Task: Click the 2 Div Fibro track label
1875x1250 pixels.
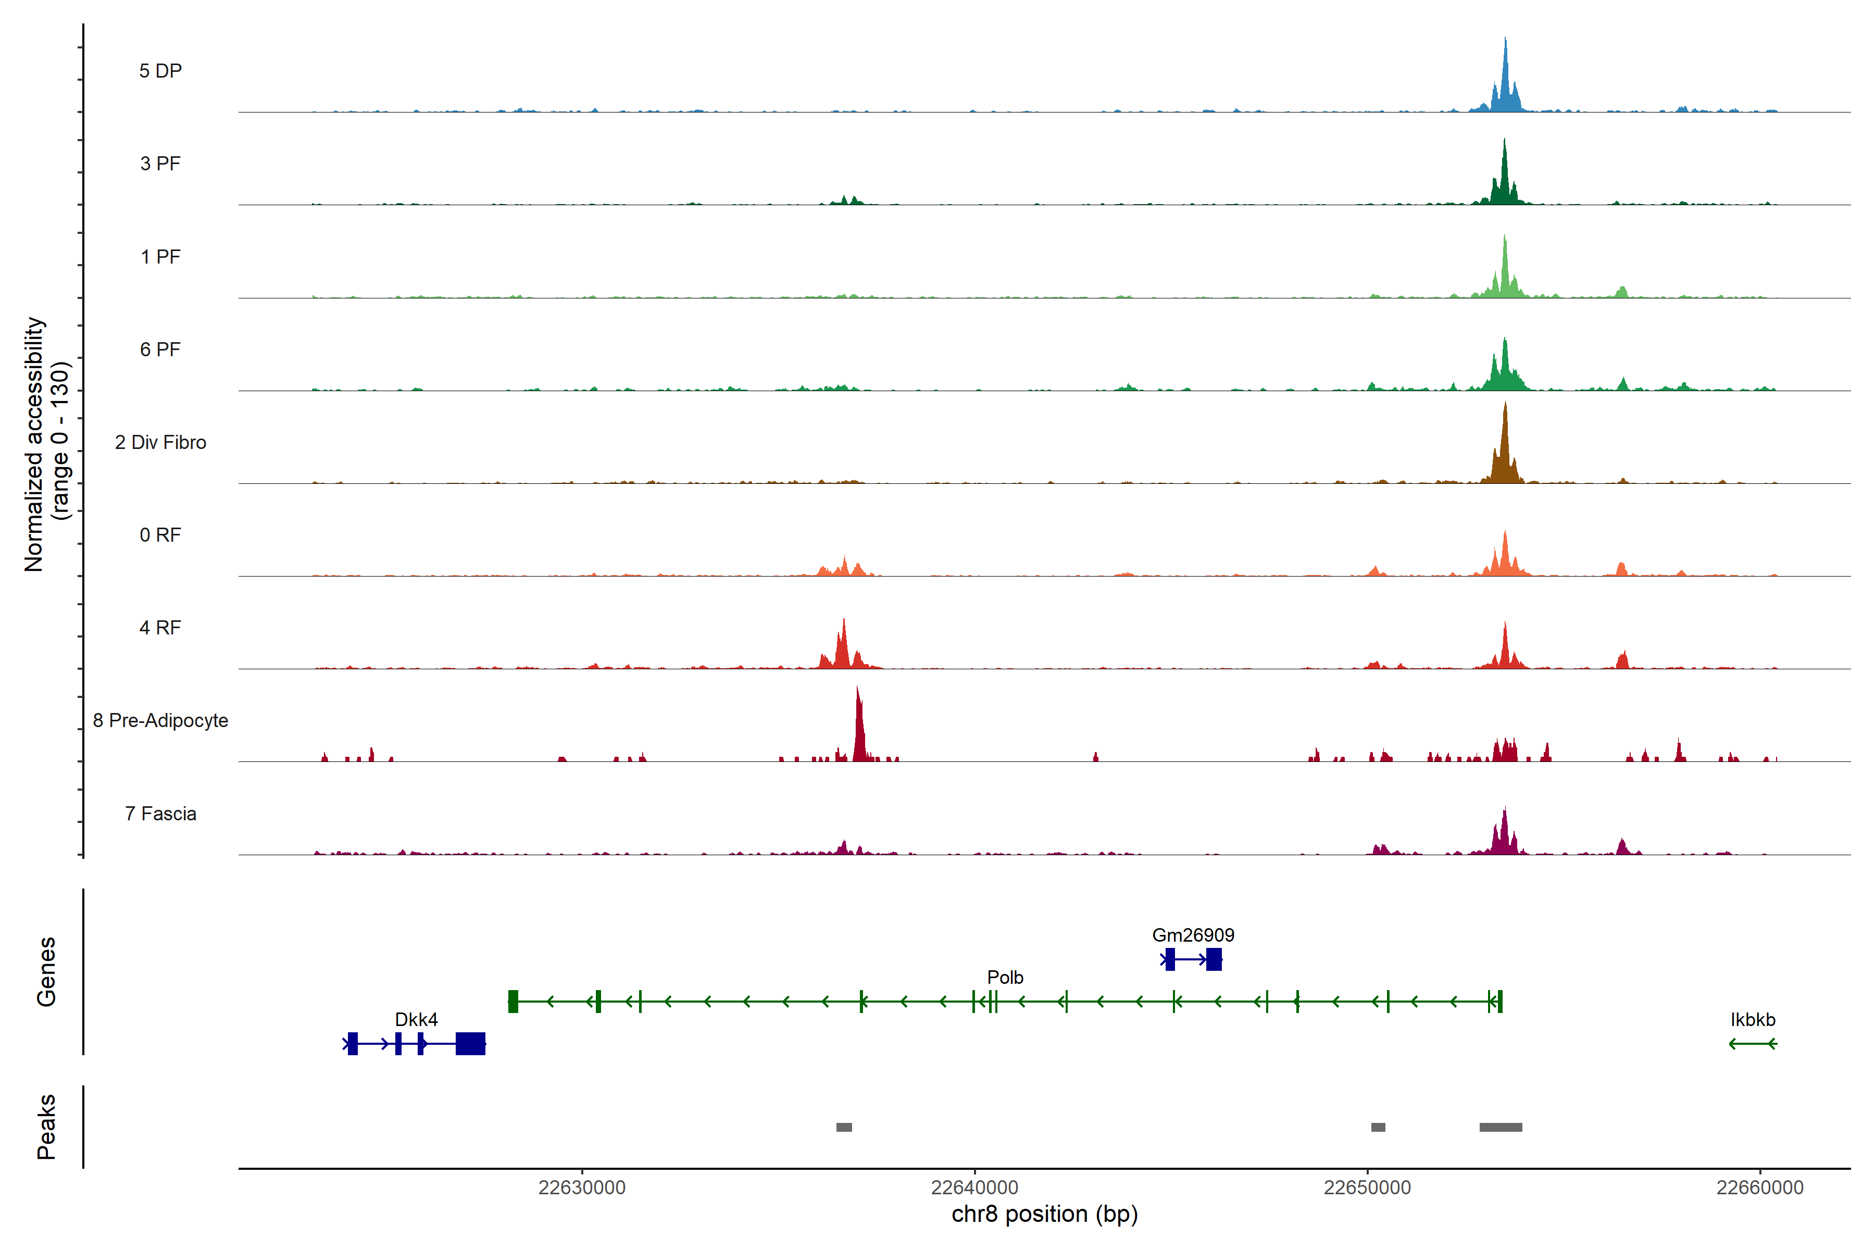Action: tap(160, 442)
